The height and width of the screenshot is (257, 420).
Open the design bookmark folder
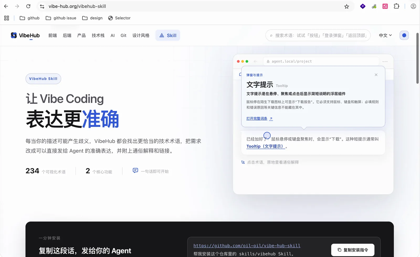coord(92,18)
